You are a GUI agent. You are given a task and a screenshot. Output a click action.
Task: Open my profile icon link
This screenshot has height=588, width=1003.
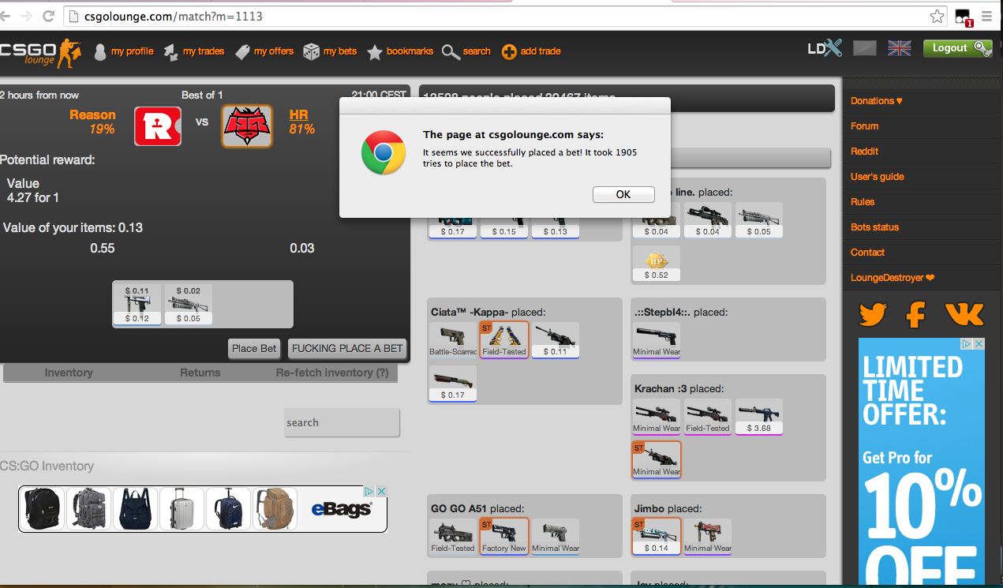[100, 52]
